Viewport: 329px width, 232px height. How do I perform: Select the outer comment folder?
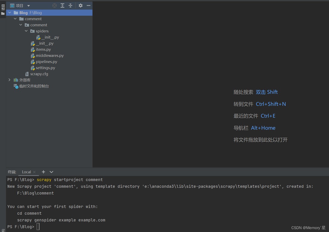click(33, 19)
